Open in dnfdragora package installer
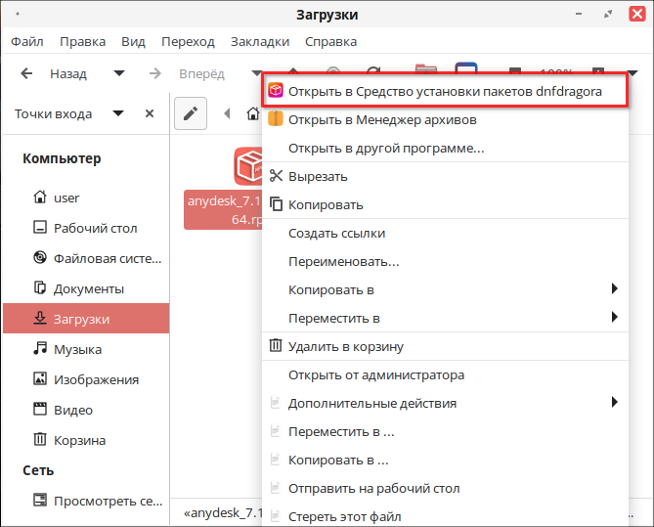Viewport: 654px width, 527px height. pos(445,91)
